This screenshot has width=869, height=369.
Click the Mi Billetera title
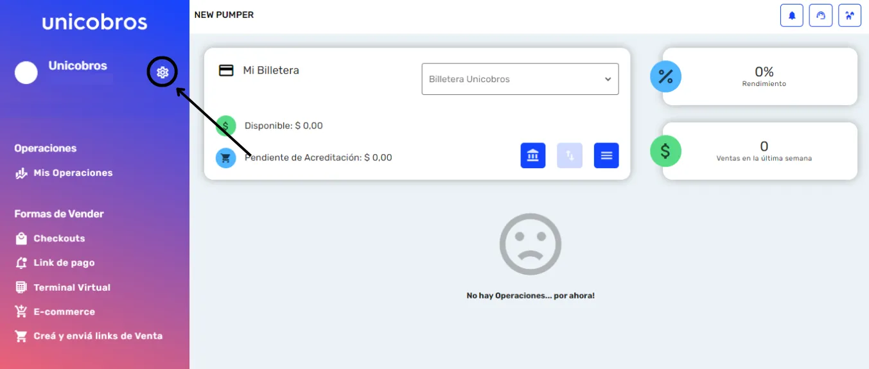click(x=271, y=71)
